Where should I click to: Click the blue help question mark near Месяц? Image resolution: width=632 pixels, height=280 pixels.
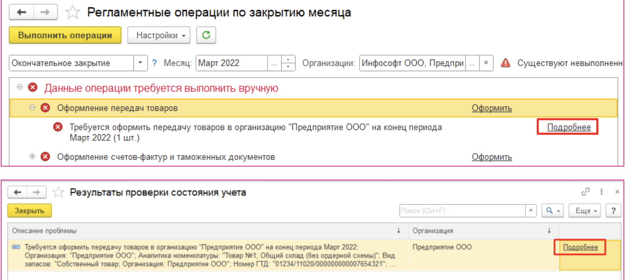(x=154, y=63)
